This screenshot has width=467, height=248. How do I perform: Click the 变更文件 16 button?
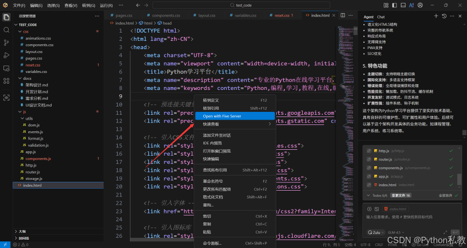pos(401,195)
